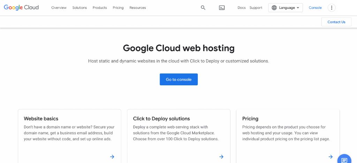357x163 pixels.
Task: Click the Google Cloud logo
Action: [x=21, y=8]
